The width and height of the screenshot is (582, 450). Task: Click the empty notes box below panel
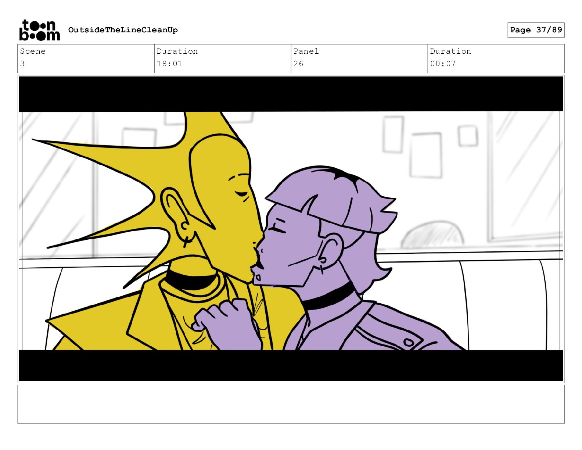click(x=291, y=404)
